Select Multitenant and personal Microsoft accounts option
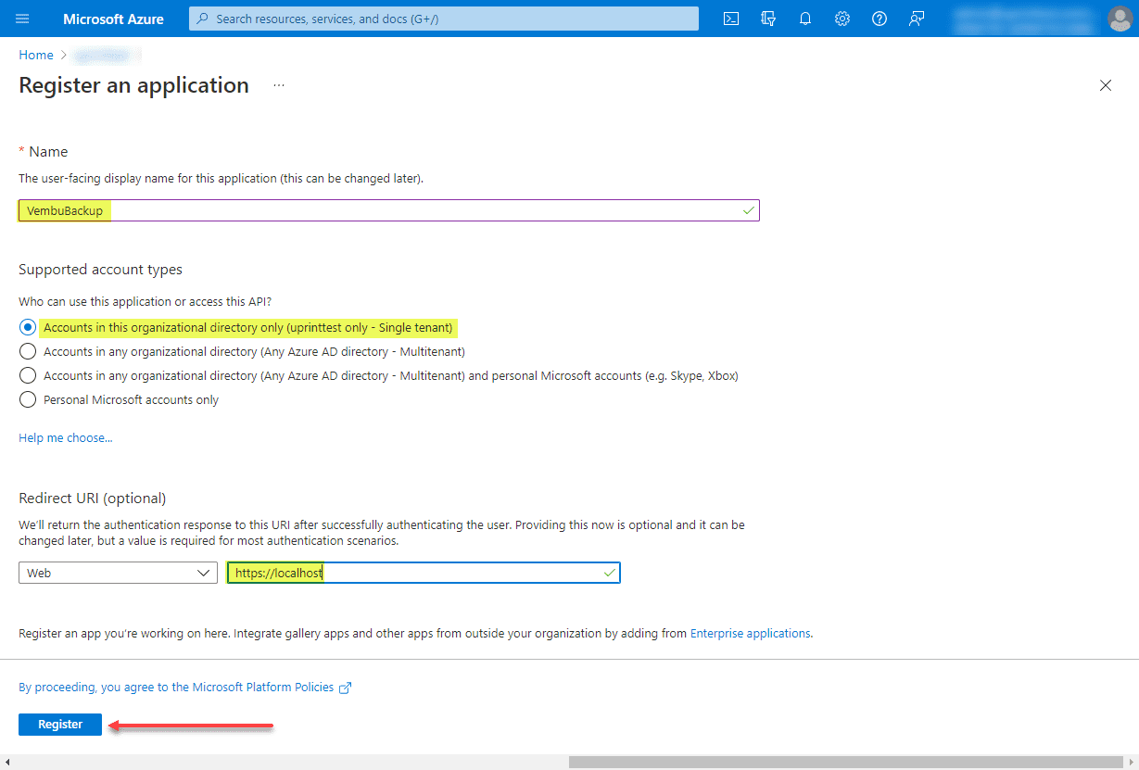The width and height of the screenshot is (1139, 770). (28, 375)
